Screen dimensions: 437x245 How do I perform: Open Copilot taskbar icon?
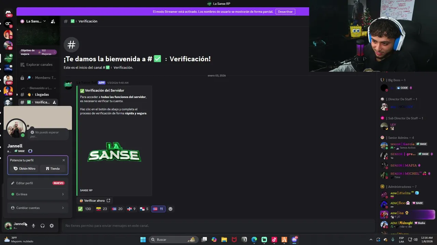tap(214, 240)
